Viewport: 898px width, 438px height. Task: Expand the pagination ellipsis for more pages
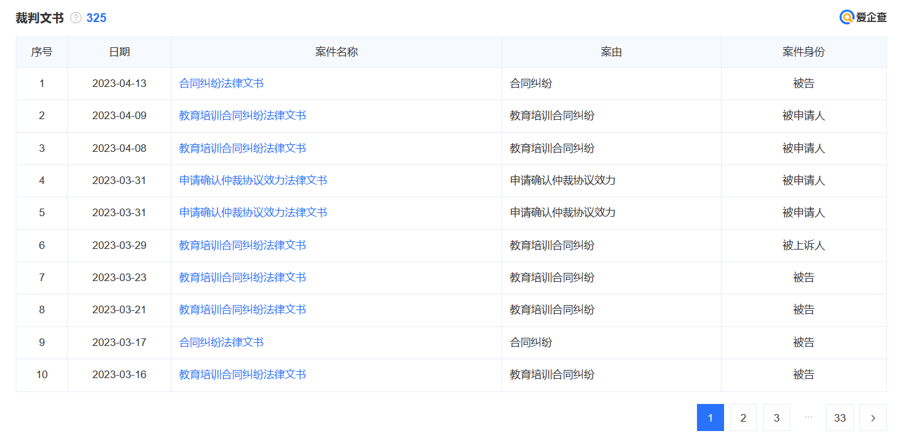(809, 417)
